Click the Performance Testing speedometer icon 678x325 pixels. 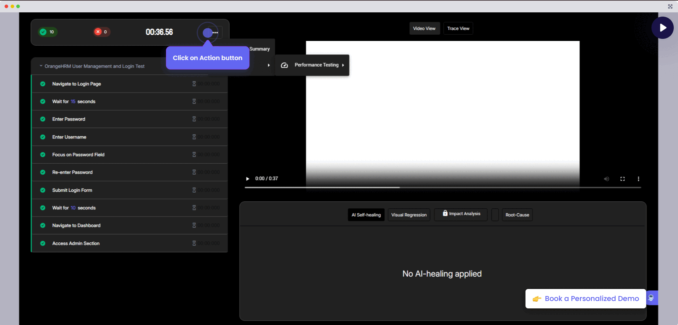284,65
